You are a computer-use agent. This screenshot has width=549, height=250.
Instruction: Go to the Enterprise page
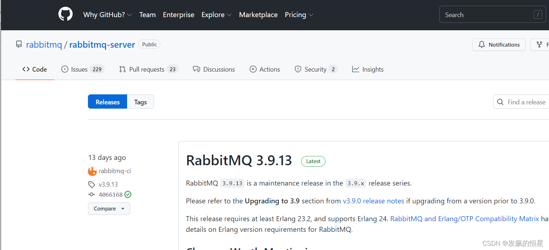tap(178, 15)
